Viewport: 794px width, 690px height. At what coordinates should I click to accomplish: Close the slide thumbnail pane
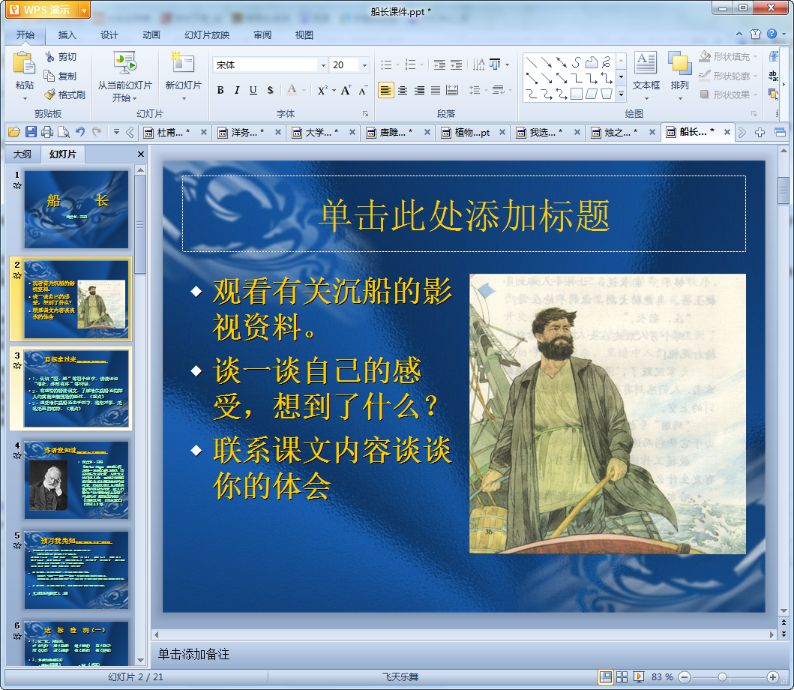click(141, 154)
